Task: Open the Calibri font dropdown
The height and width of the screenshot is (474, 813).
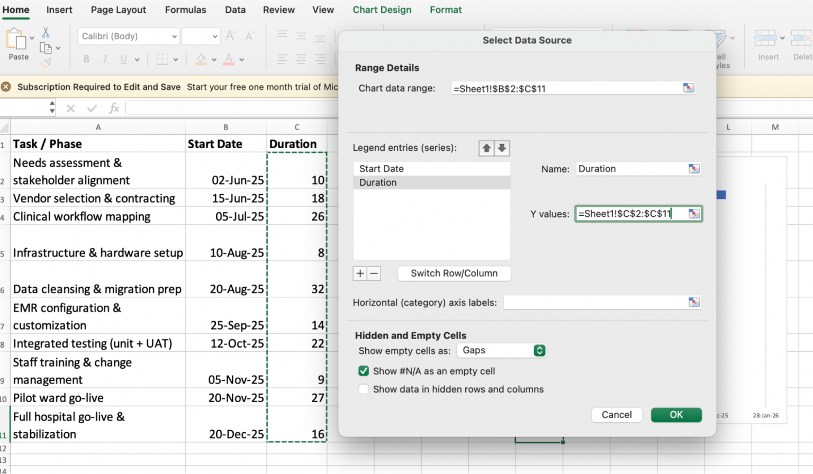Action: pyautogui.click(x=175, y=36)
